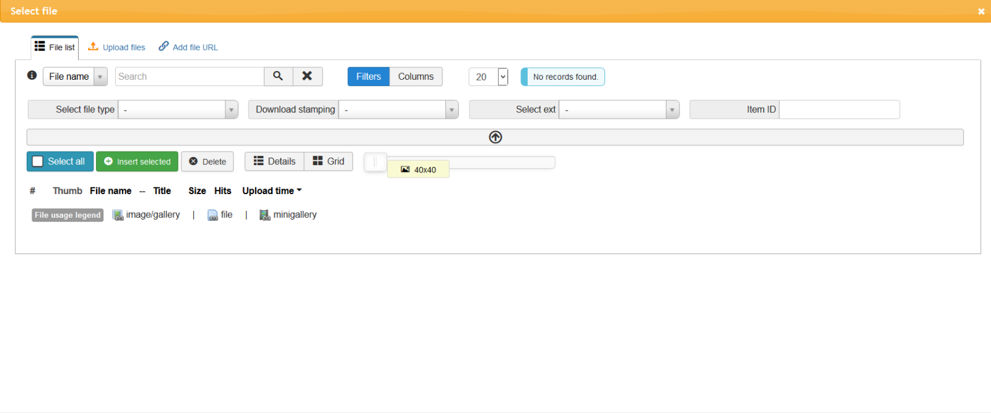
Task: Open the 20 per page dropdown
Action: pos(488,77)
